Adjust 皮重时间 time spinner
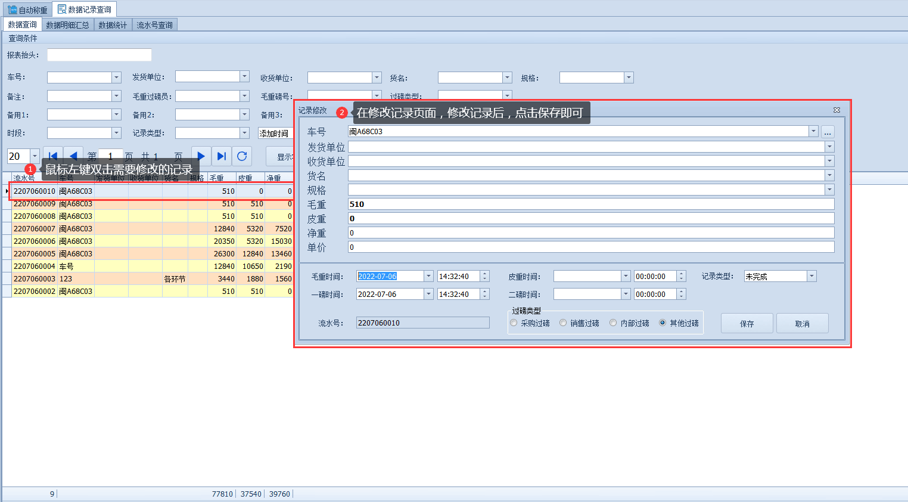The width and height of the screenshot is (908, 502). [682, 276]
